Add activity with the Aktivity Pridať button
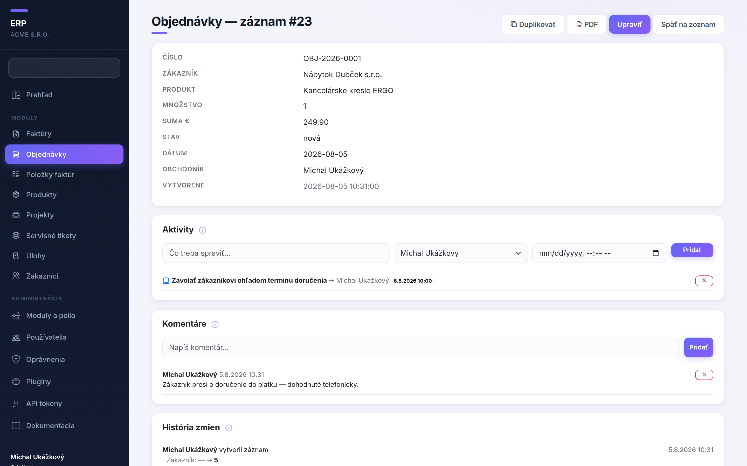 (x=692, y=250)
